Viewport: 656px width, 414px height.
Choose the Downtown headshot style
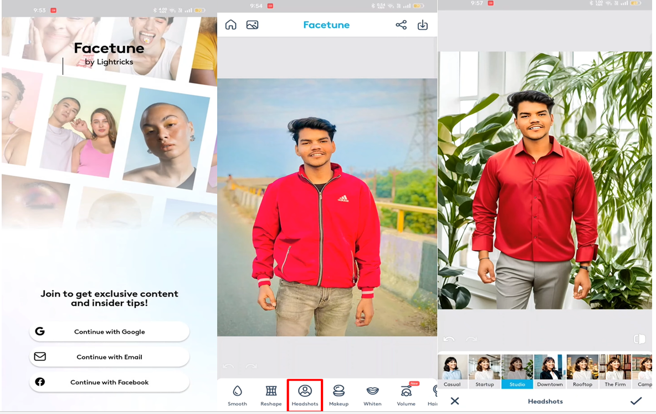pyautogui.click(x=550, y=370)
